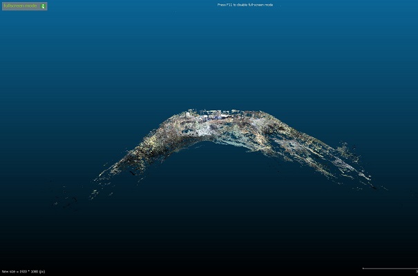Pick the blue-tinted points on the crest
This screenshot has width=418, height=276.
coord(220,118)
